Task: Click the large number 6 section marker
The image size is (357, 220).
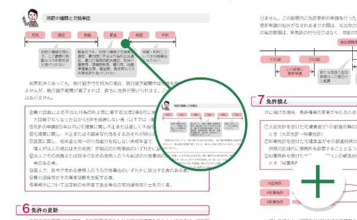Action: tap(26, 208)
